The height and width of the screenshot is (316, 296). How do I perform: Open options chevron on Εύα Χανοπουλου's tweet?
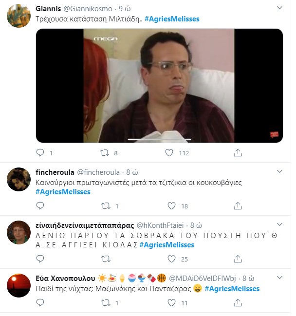(279, 278)
